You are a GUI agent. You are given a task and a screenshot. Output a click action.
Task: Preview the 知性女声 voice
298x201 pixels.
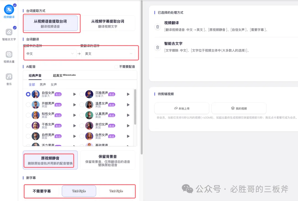tap(74, 115)
